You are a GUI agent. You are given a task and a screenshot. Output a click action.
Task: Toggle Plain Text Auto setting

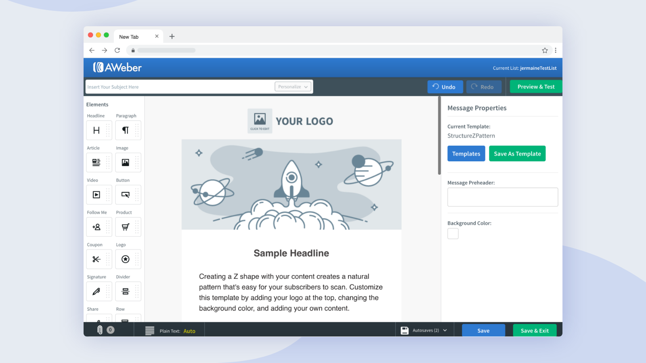pyautogui.click(x=189, y=331)
